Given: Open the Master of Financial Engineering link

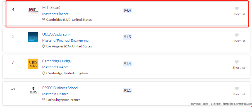Looking at the screenshot, I should point(65,40).
